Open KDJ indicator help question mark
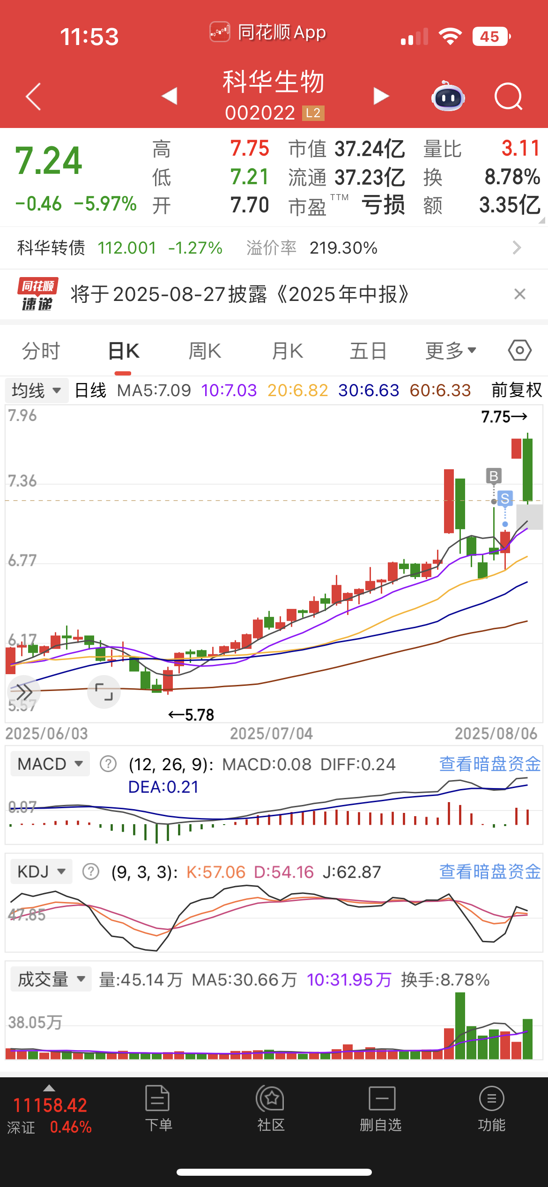This screenshot has height=1187, width=548. pyautogui.click(x=91, y=871)
